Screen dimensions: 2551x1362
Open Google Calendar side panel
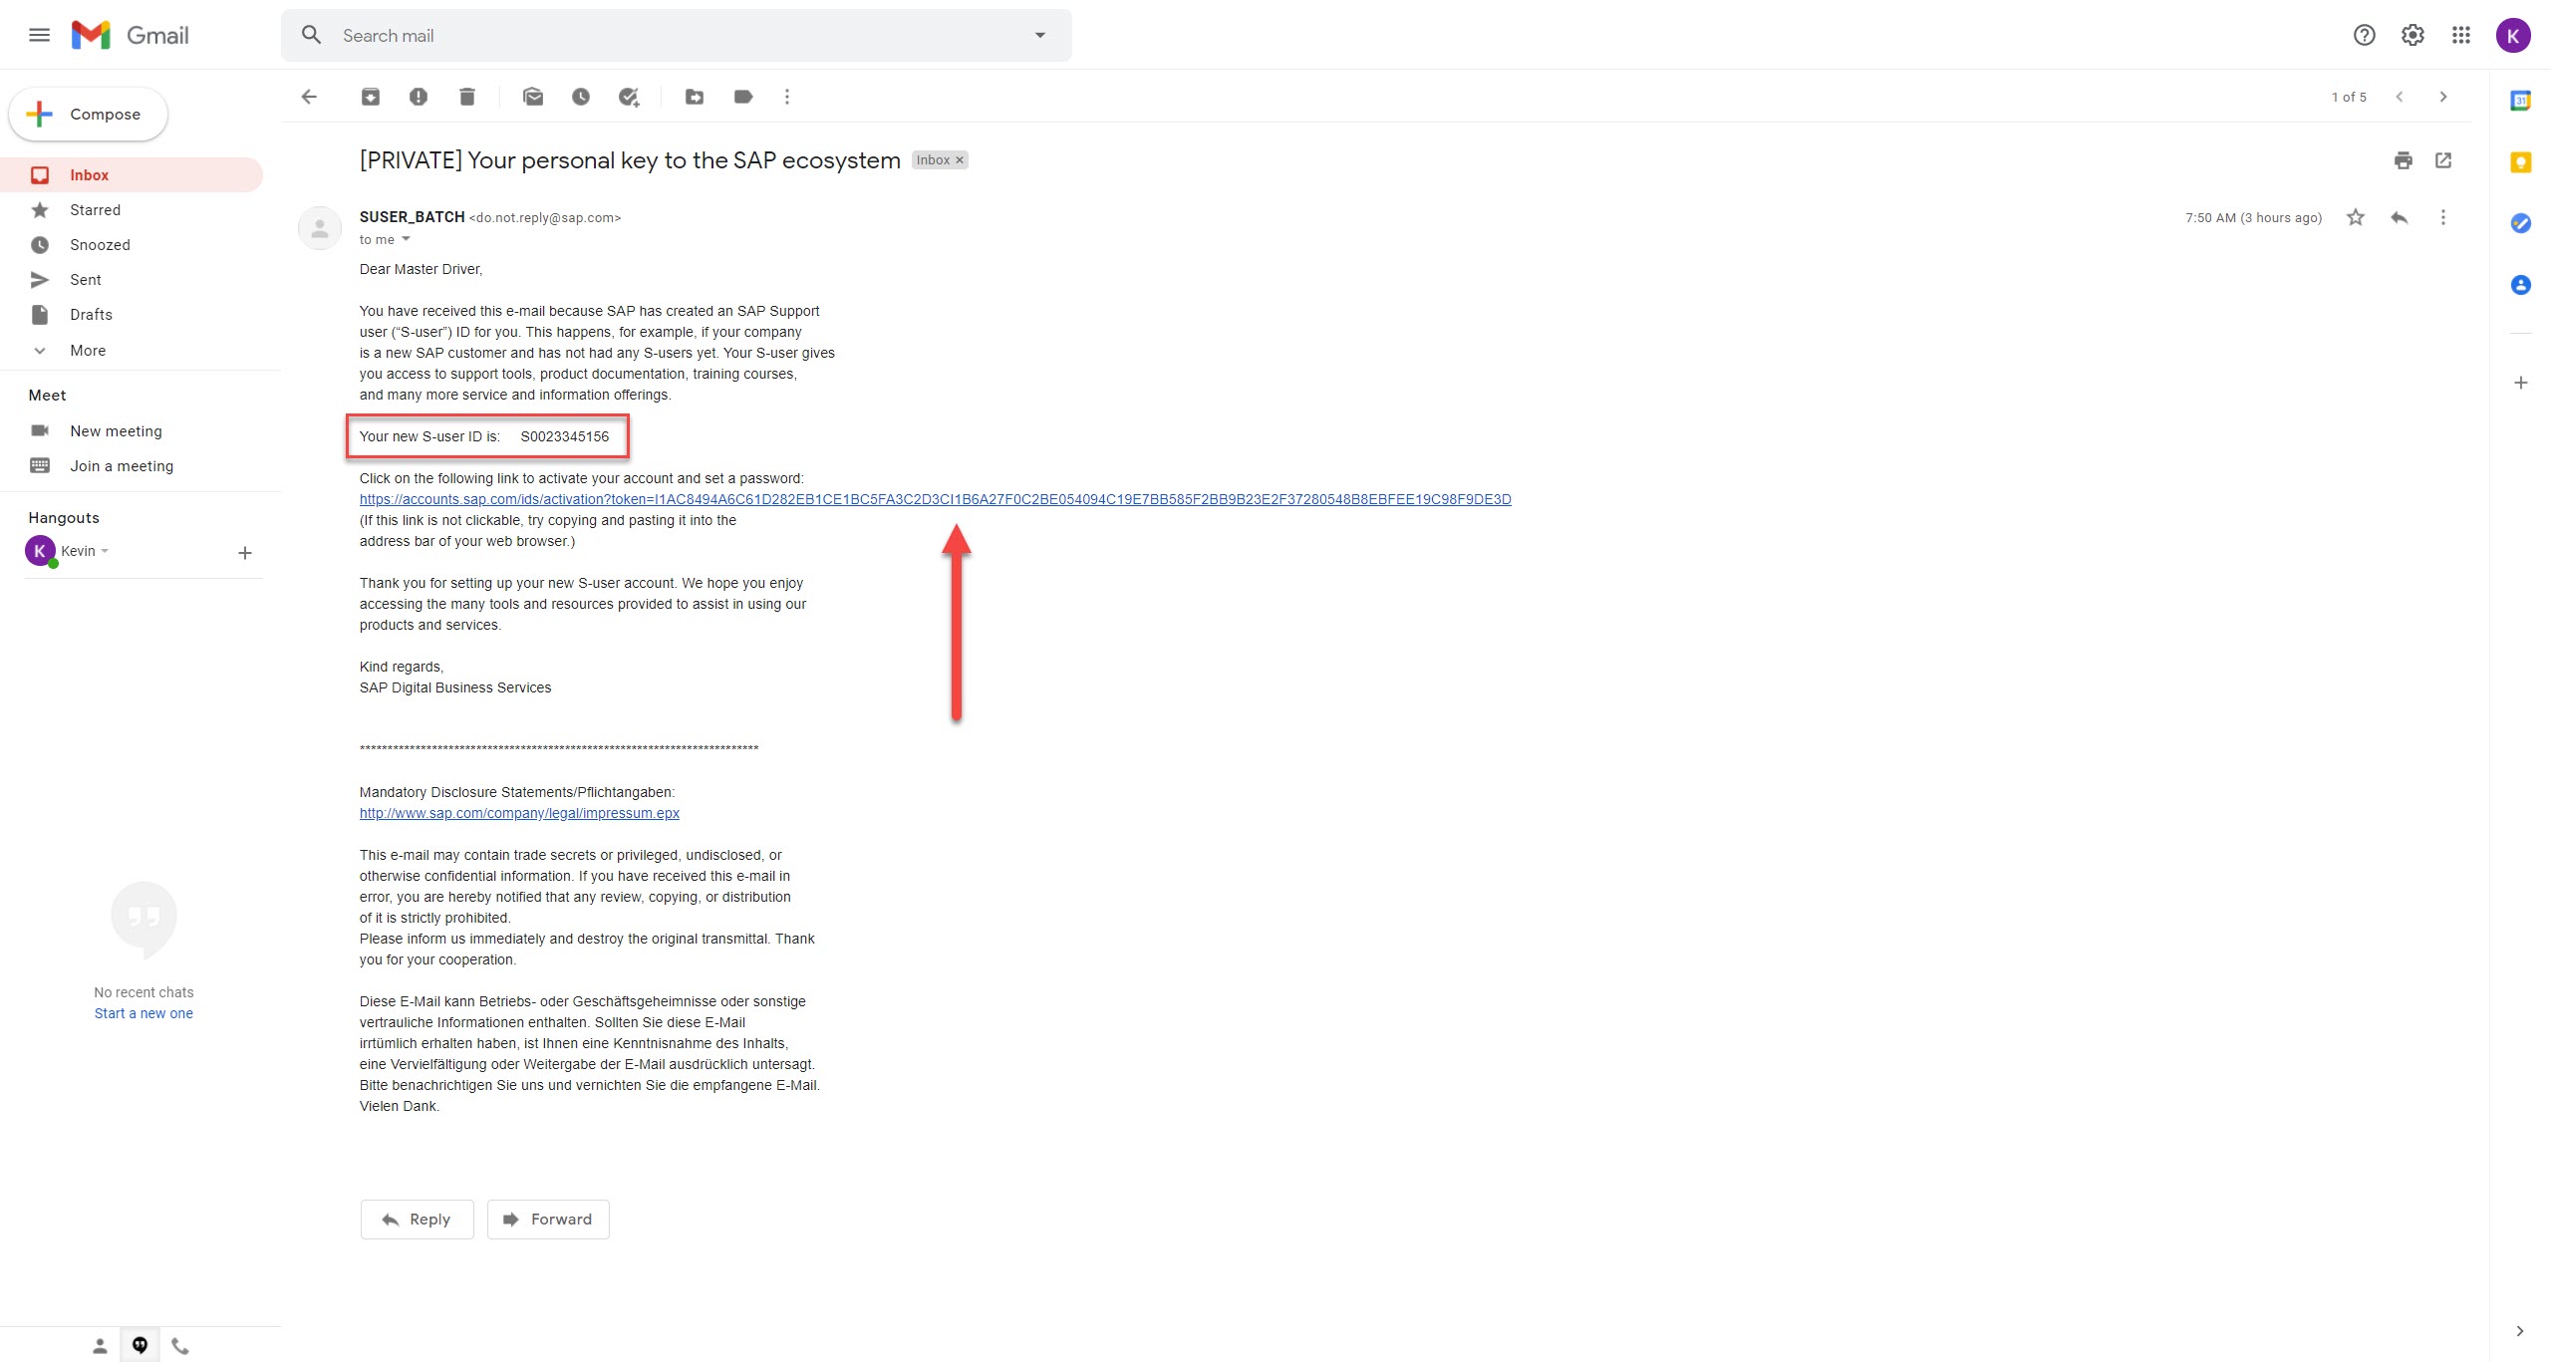point(2521,101)
